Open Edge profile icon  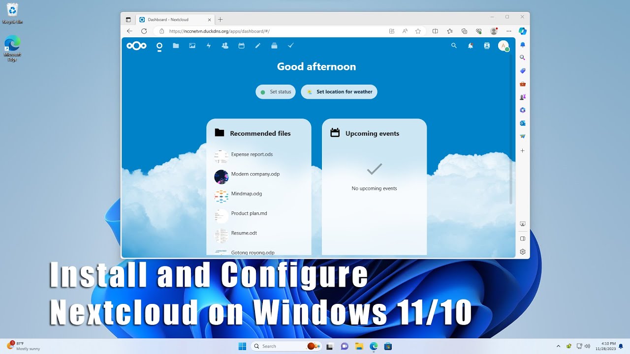494,31
